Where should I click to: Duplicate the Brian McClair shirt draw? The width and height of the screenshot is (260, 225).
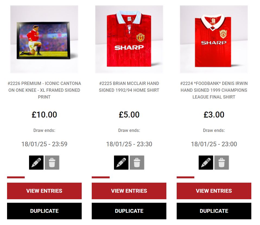pos(129,211)
